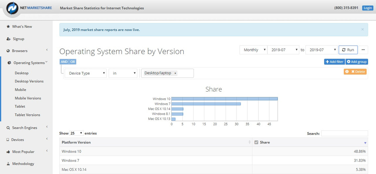The height and width of the screenshot is (174, 376).
Task: Open the Monthly interval dropdown
Action: click(254, 50)
